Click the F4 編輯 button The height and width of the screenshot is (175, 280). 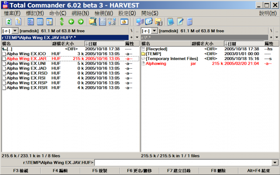(60, 171)
